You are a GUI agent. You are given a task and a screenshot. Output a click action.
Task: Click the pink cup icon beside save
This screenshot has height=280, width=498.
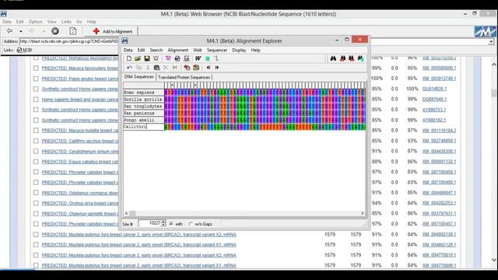pos(156,58)
